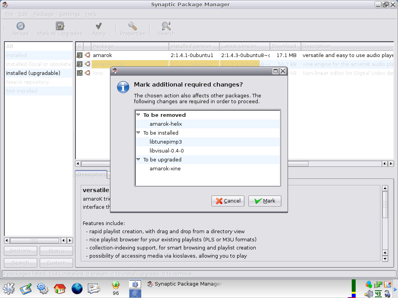The image size is (398, 298).
Task: Collapse the 'To be upgraded' group
Action: (138, 159)
